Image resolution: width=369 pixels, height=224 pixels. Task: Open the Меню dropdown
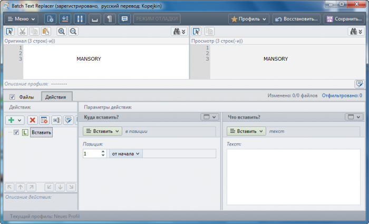(21, 19)
